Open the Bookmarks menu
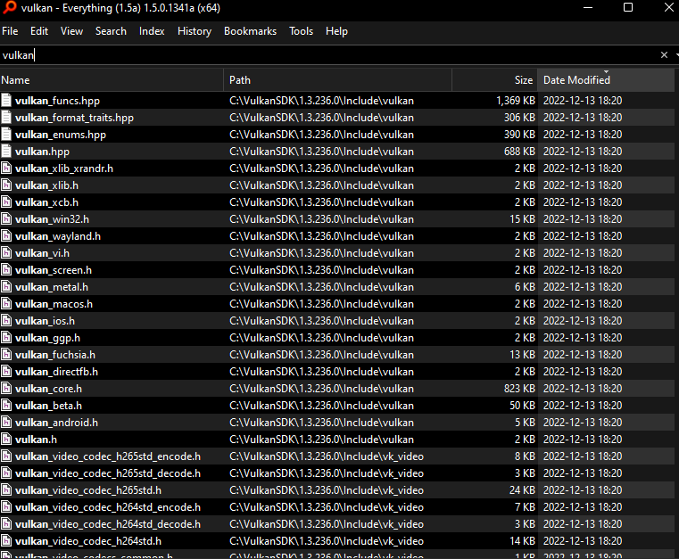This screenshot has width=679, height=559. [250, 31]
